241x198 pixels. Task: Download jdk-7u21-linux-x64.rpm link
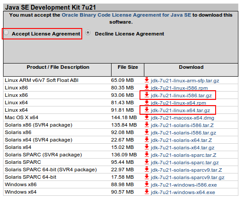pos(178,103)
